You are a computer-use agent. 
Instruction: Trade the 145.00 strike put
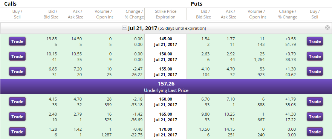315,41
